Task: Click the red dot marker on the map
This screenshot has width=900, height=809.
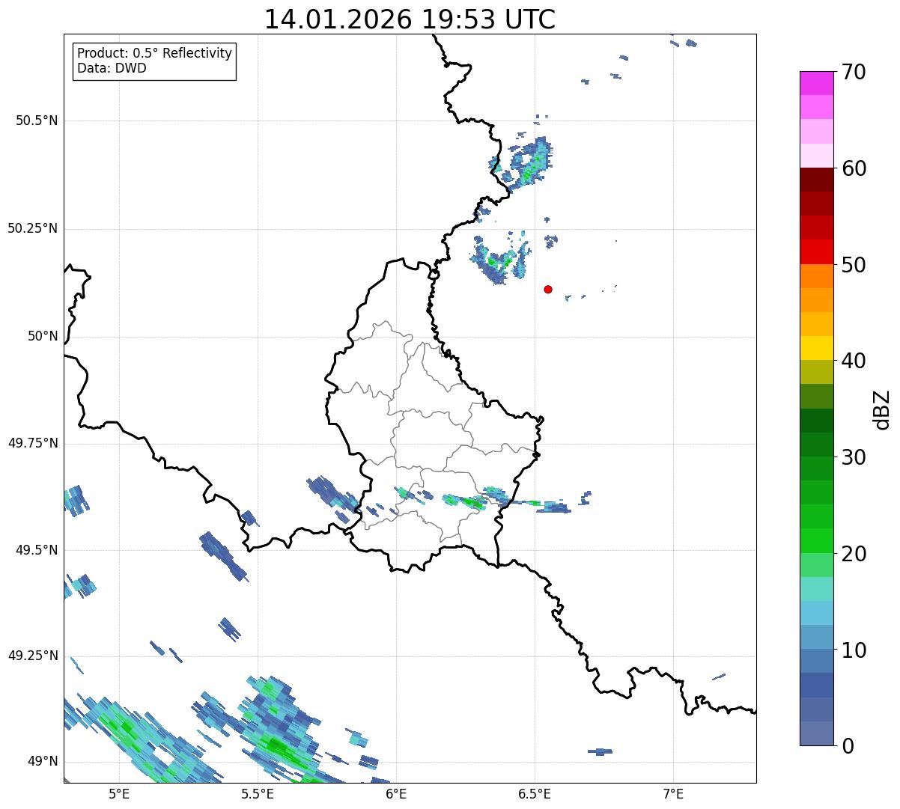Action: [x=548, y=289]
